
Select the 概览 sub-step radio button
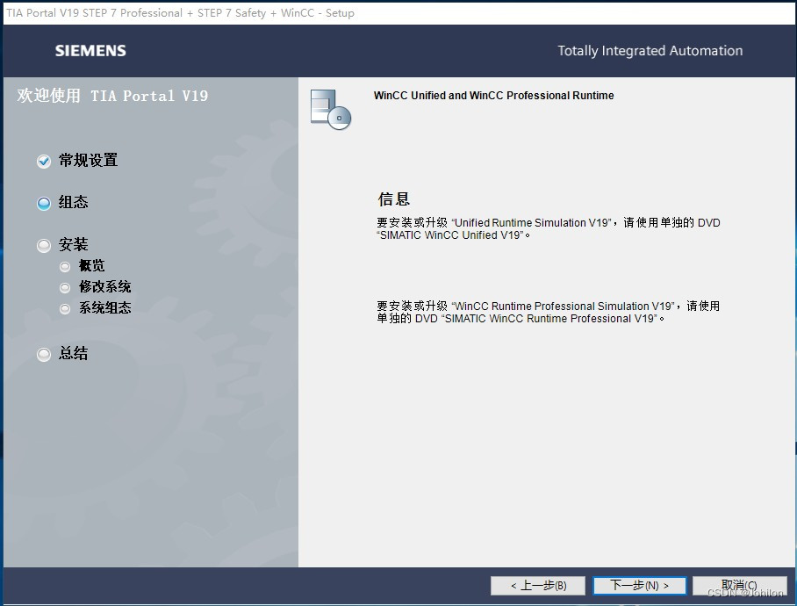point(64,266)
